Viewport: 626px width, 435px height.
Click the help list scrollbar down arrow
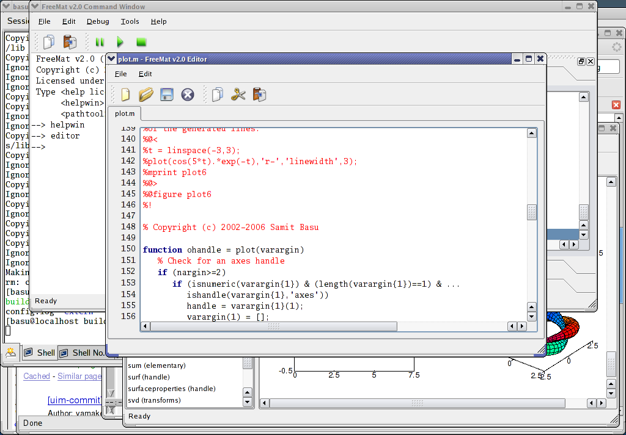pos(247,402)
